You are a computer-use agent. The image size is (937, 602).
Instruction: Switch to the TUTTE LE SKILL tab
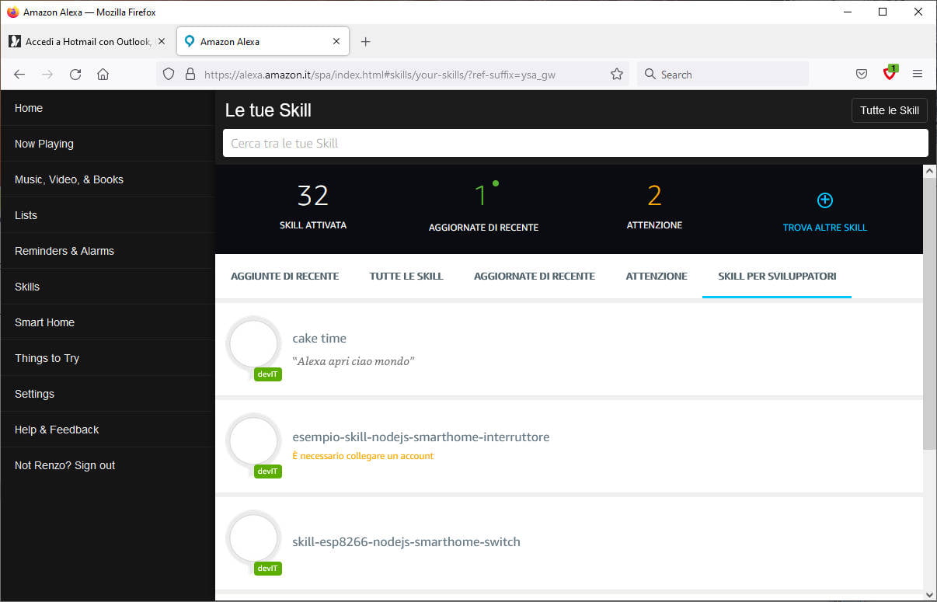click(406, 276)
